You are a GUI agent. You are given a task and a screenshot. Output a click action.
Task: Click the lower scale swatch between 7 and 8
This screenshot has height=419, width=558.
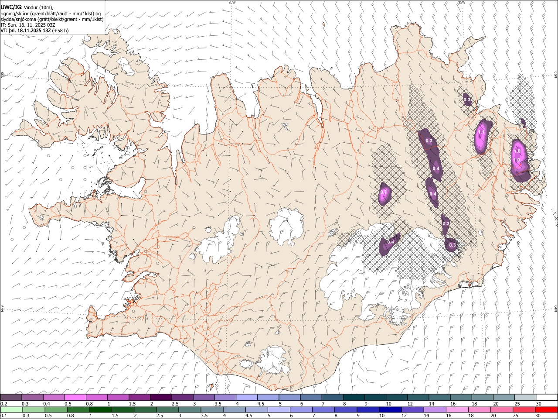coord(323,409)
